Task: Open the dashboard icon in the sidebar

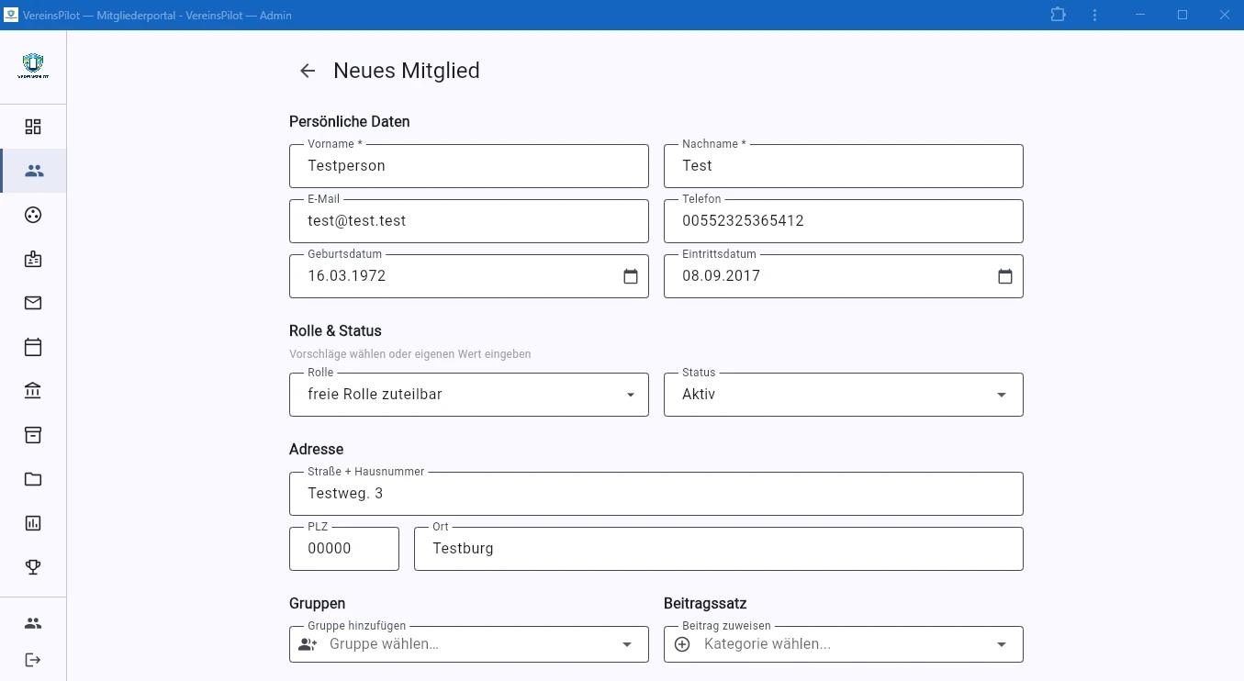Action: (x=33, y=127)
